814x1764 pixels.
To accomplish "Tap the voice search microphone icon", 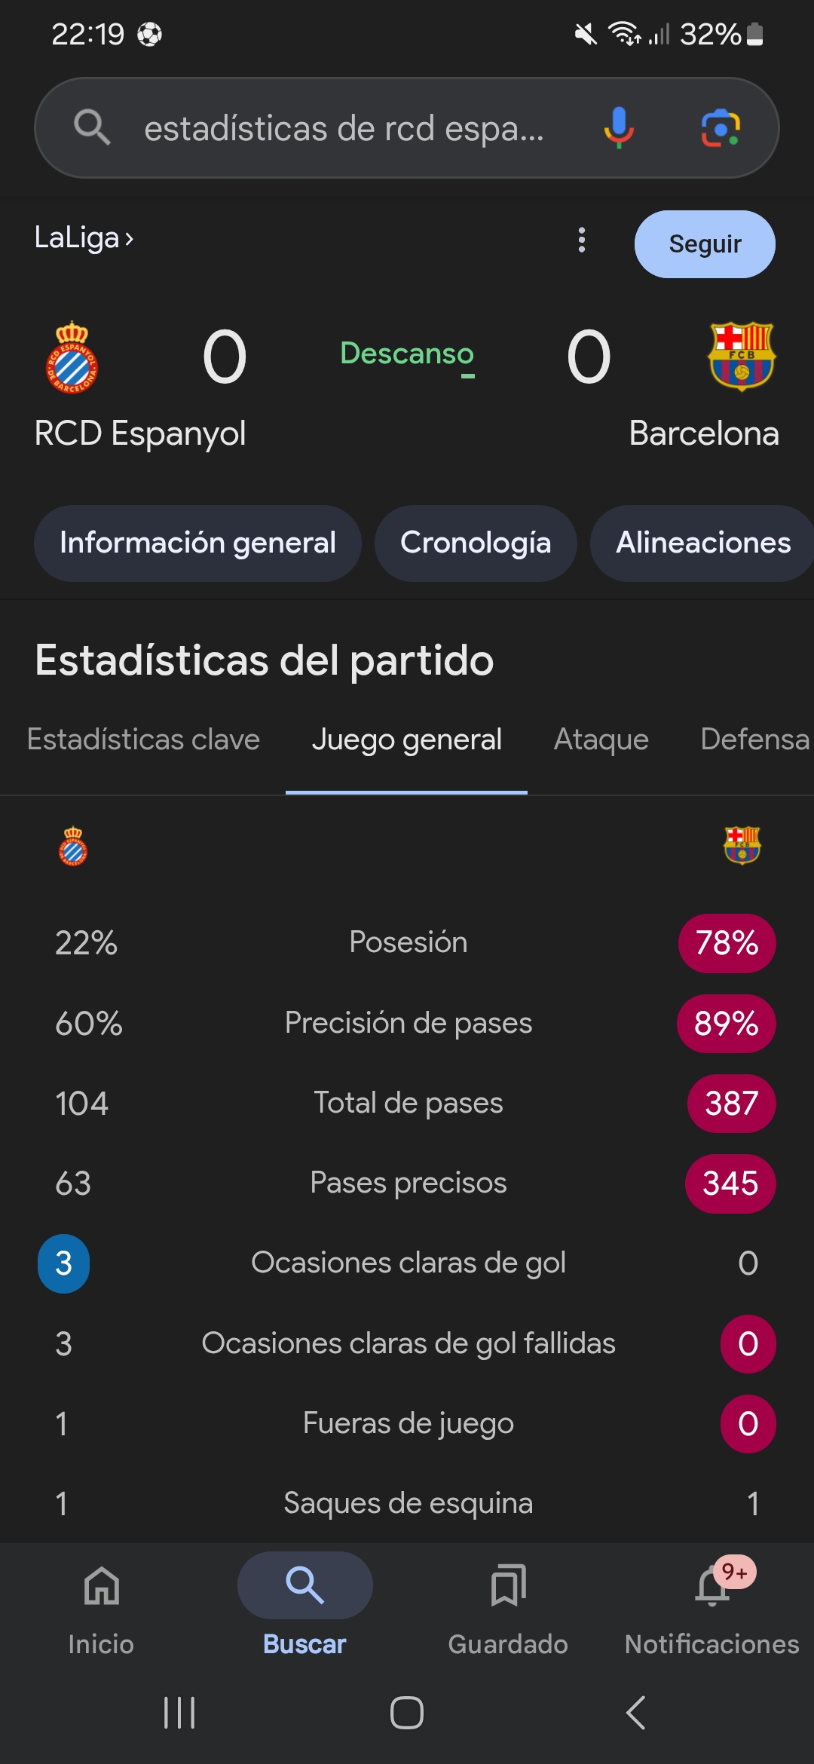I will pyautogui.click(x=618, y=127).
